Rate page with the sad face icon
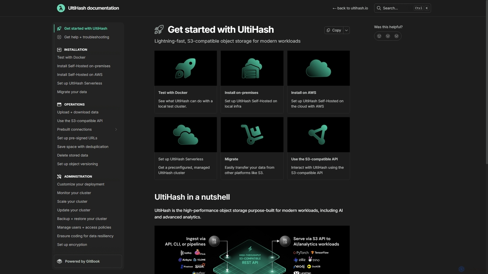Image resolution: width=488 pixels, height=274 pixels. (396, 36)
